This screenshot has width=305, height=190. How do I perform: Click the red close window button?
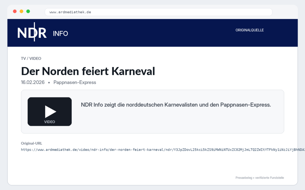(15, 12)
